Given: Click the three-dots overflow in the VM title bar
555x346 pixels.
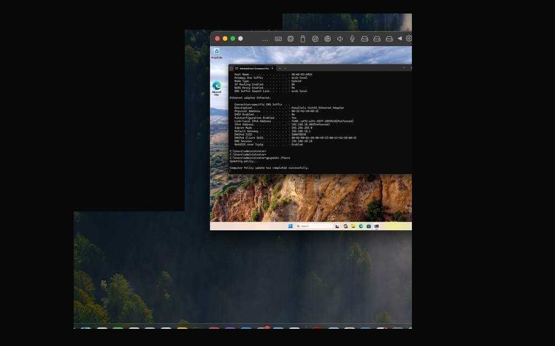Looking at the screenshot, I should [x=265, y=40].
